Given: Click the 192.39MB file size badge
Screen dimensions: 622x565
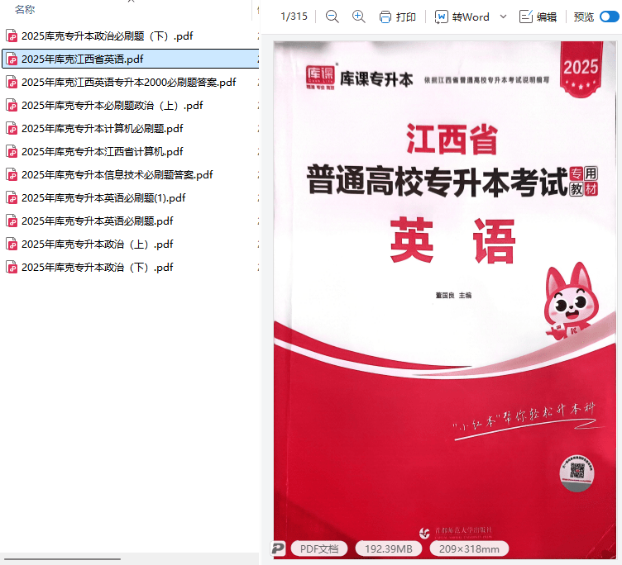Looking at the screenshot, I should coord(389,548).
